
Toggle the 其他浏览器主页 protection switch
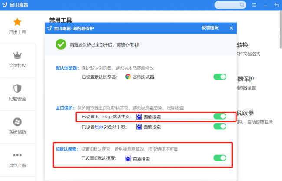(220, 126)
